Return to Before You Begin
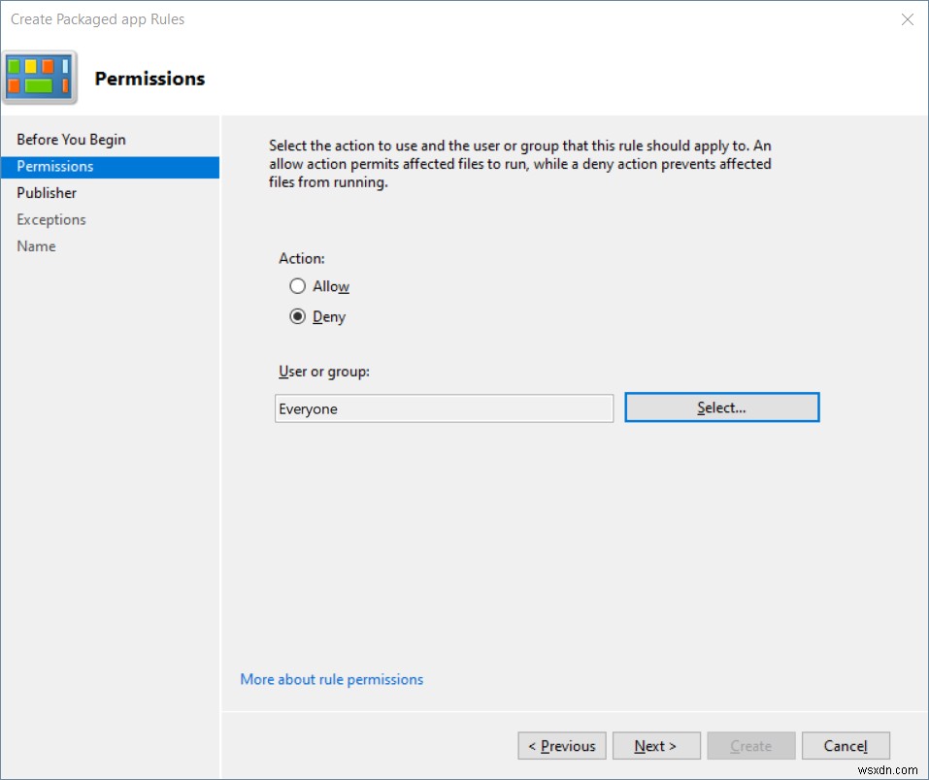This screenshot has height=780, width=929. 71,139
